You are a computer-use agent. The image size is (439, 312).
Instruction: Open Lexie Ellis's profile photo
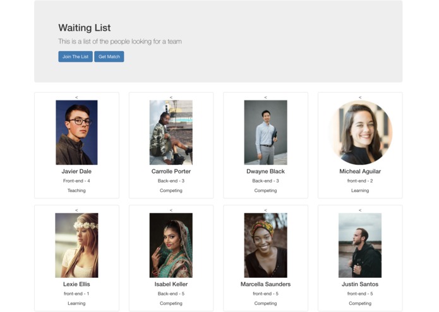point(76,245)
